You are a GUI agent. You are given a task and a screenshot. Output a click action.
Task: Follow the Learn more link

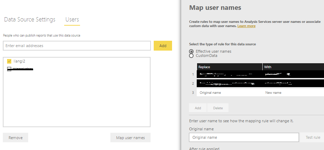pos(246,26)
